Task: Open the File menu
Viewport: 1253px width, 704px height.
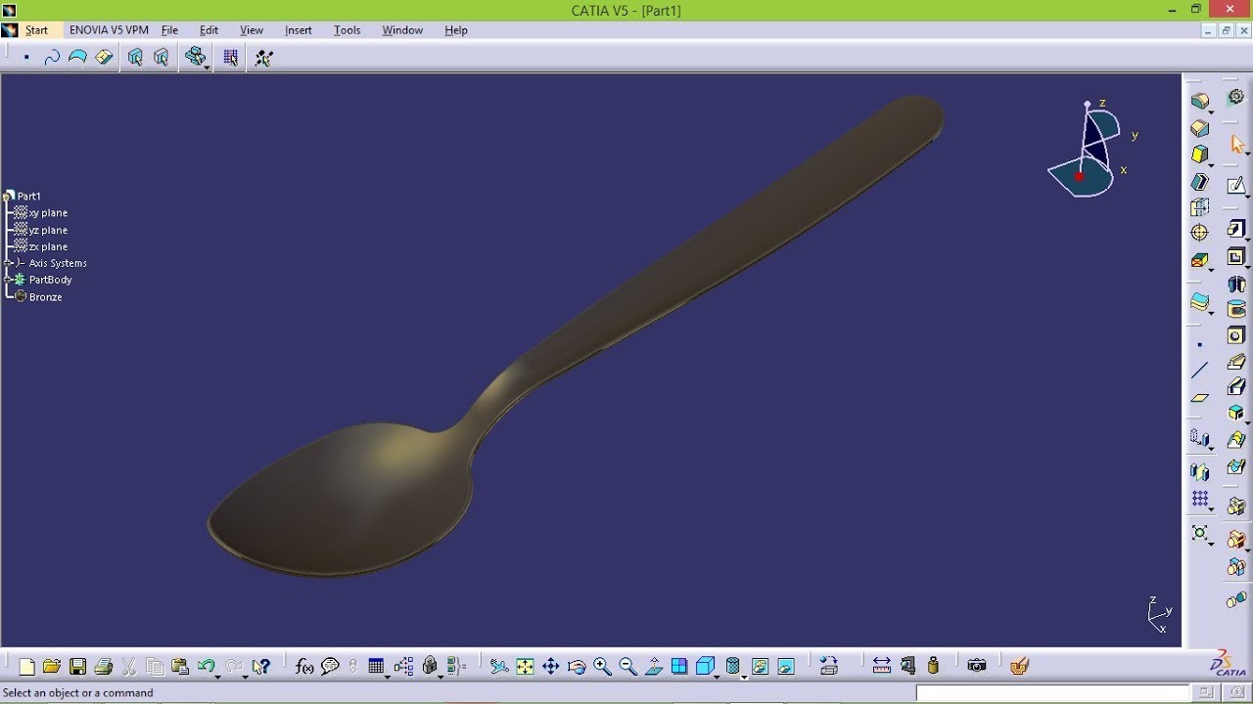Action: (169, 30)
